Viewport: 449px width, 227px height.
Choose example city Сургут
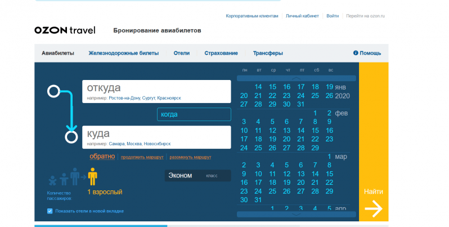coord(149,98)
